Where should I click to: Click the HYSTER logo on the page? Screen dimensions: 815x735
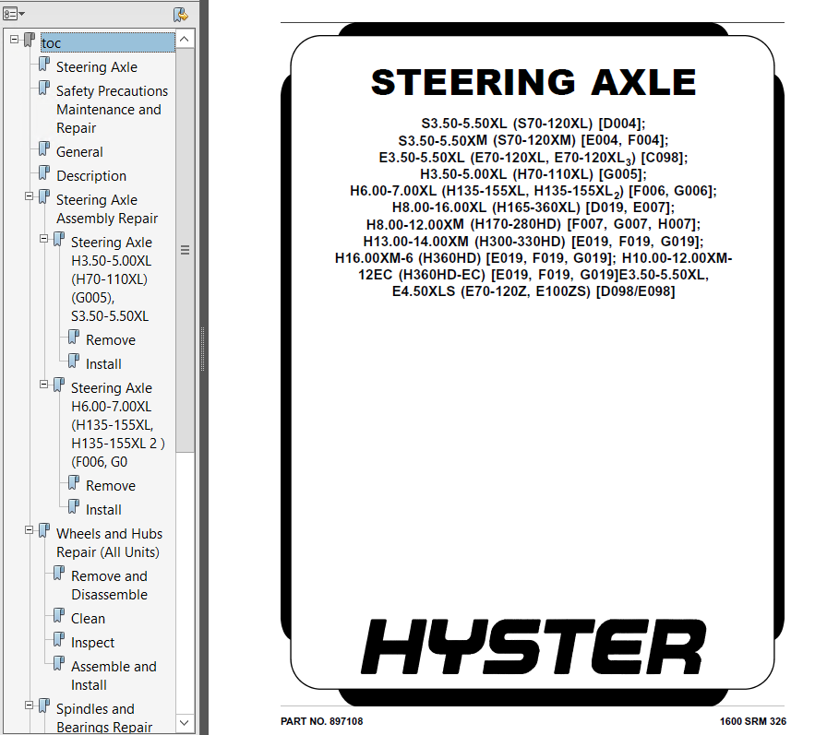[533, 646]
